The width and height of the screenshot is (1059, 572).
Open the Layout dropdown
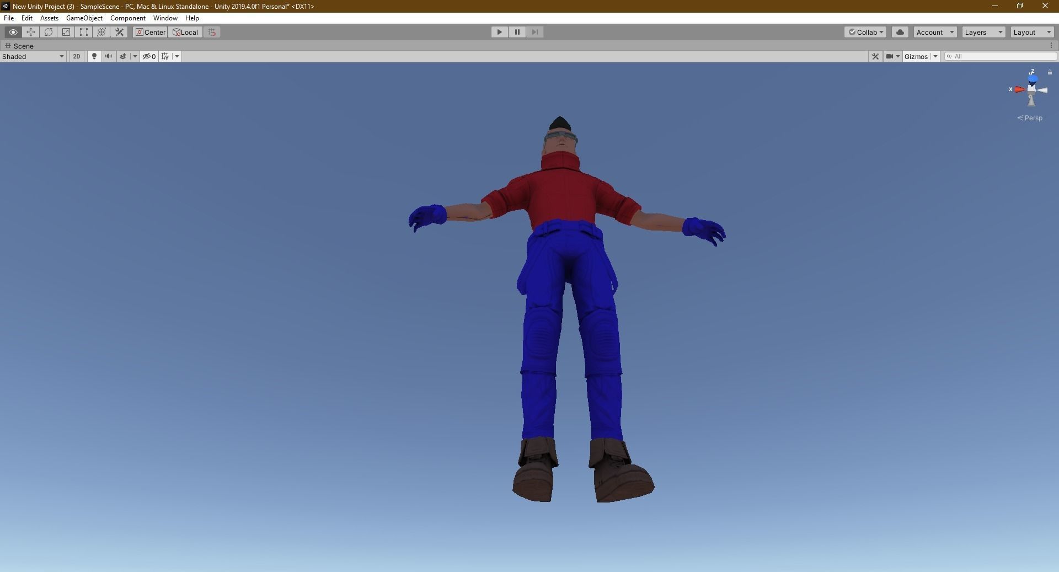point(1032,32)
